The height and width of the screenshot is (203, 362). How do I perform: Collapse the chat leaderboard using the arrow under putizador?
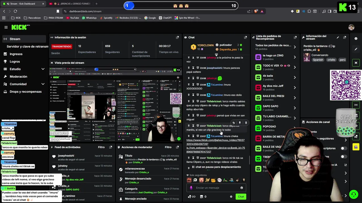coord(216,55)
